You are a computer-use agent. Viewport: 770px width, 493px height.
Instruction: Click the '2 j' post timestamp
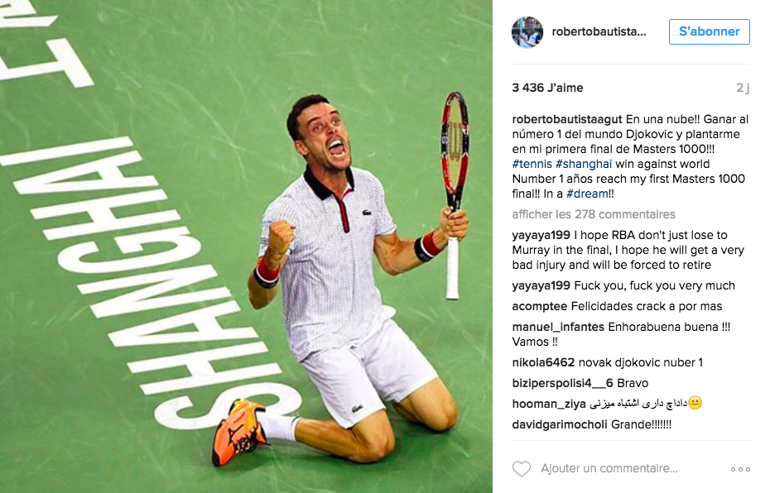743,88
